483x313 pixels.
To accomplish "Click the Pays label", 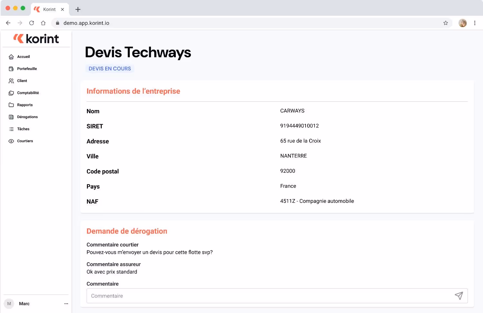I will (93, 187).
